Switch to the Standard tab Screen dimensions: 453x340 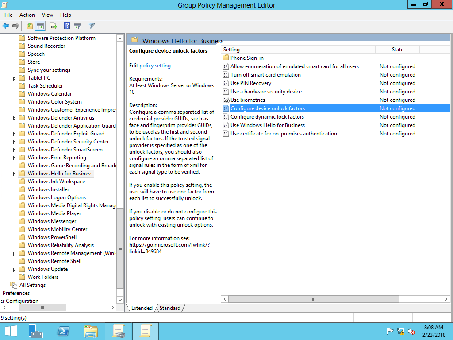(170, 308)
